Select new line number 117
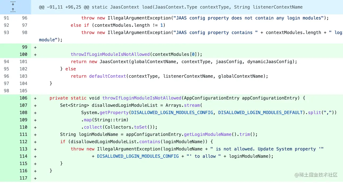This screenshot has width=343, height=183. [x=23, y=178]
